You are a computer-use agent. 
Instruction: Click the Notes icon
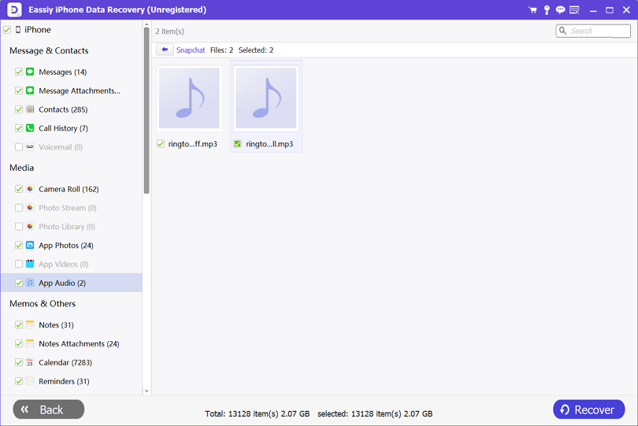pyautogui.click(x=30, y=324)
